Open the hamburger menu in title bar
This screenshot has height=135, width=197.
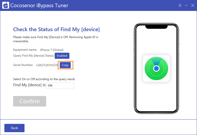[180, 5]
